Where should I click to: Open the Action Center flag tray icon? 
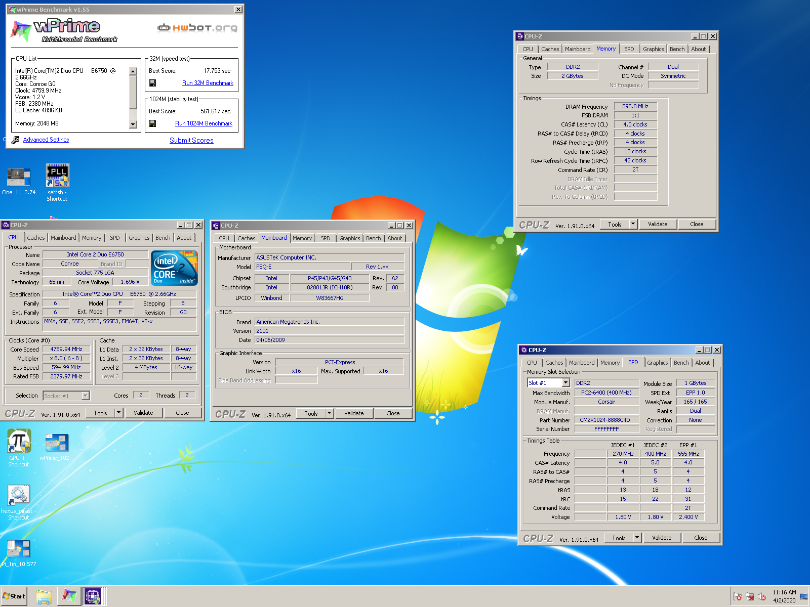coord(738,597)
